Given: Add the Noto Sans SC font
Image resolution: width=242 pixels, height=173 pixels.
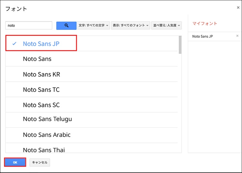Looking at the screenshot, I should 41,105.
